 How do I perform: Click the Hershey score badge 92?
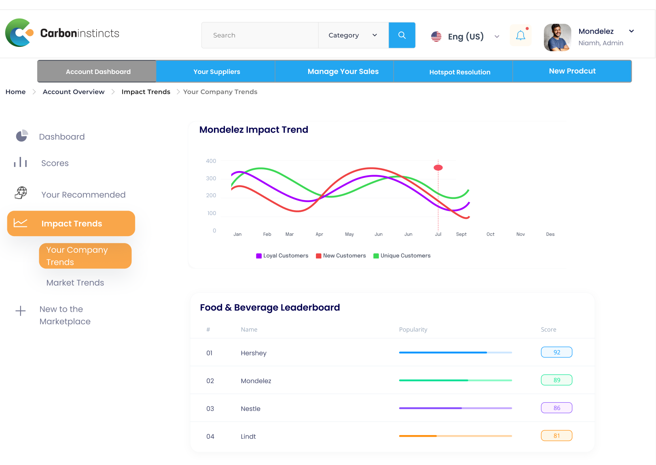(557, 352)
